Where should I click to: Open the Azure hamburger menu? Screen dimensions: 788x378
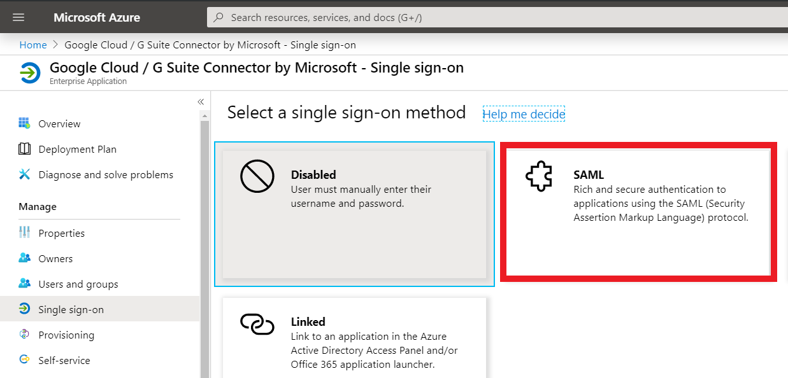pos(18,17)
